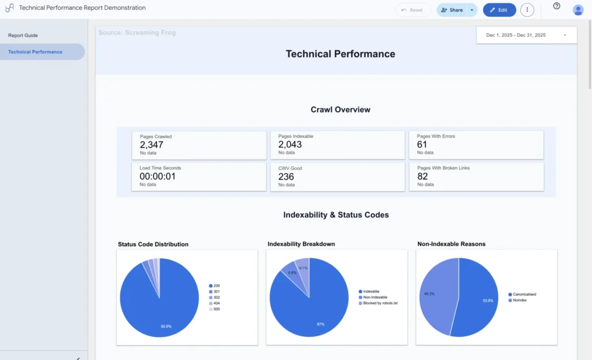The width and height of the screenshot is (592, 360).
Task: Click the vertical scrollbar thumb
Action: (590, 54)
